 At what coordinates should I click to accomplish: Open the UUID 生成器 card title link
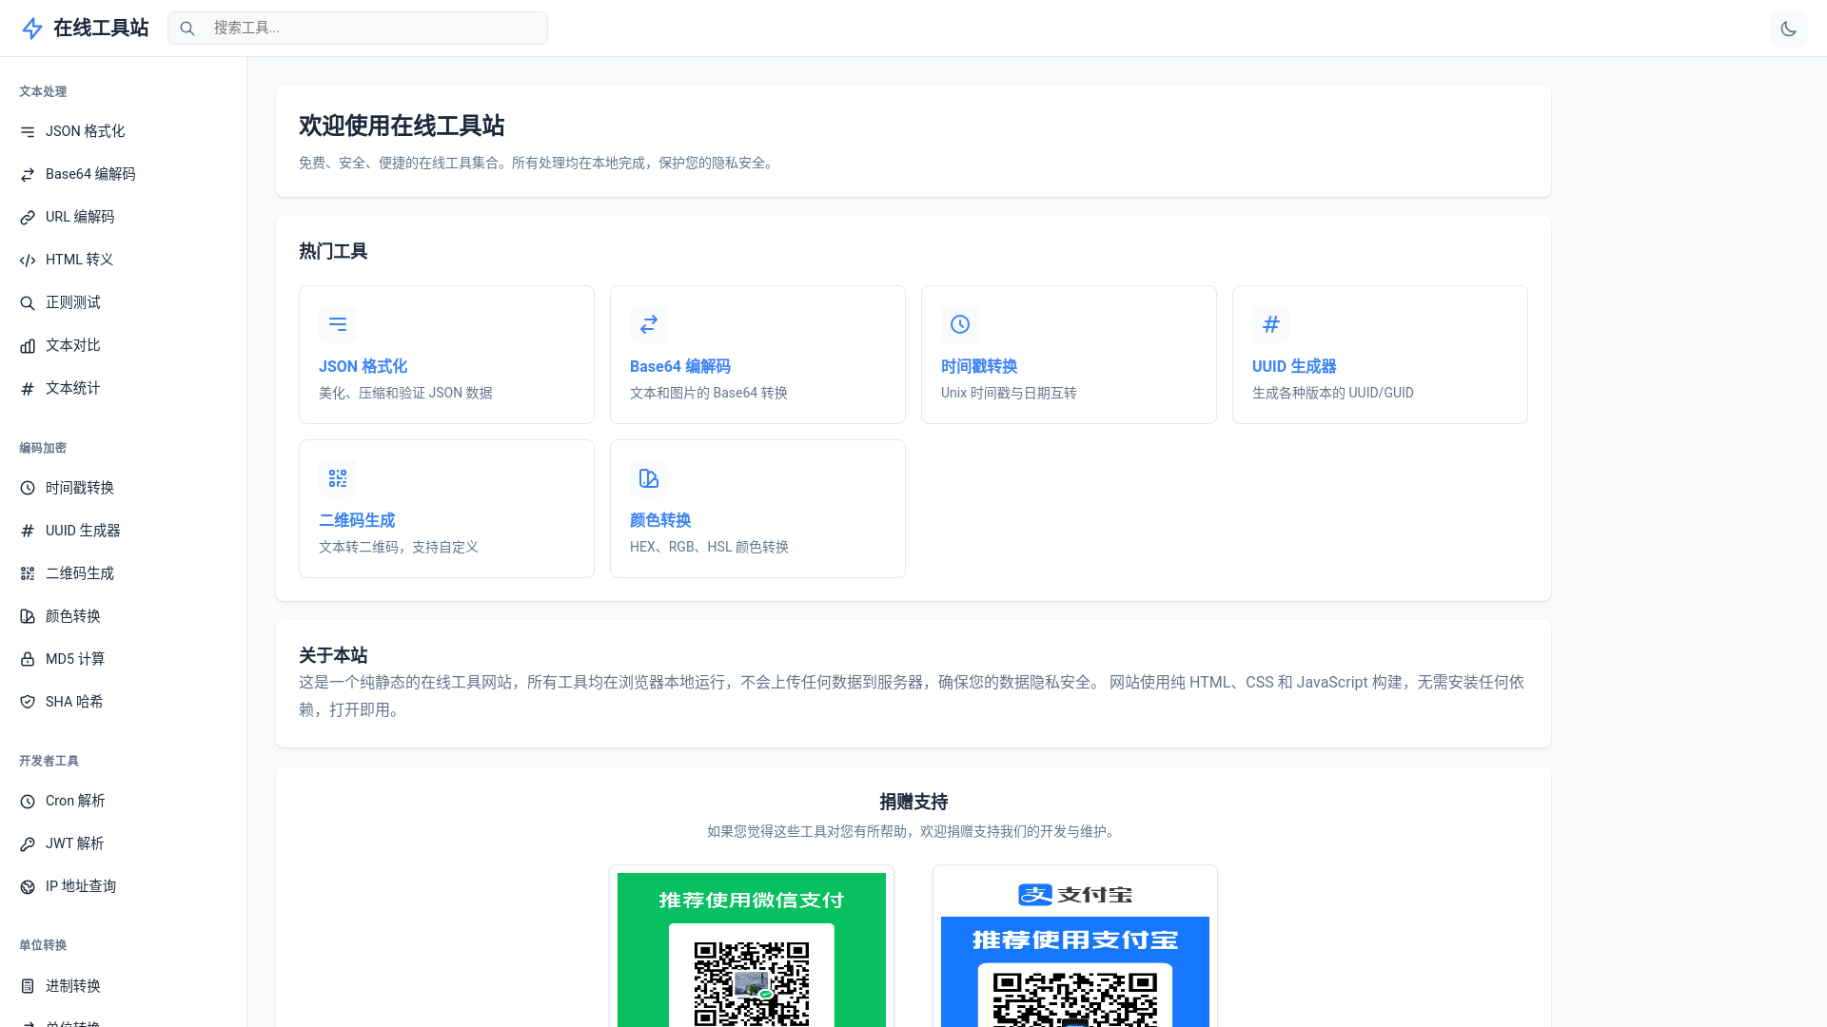[x=1294, y=366]
